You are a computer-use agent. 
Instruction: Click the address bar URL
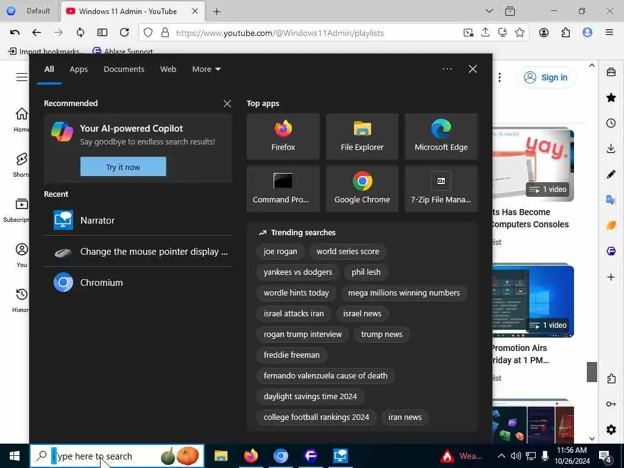pyautogui.click(x=280, y=33)
